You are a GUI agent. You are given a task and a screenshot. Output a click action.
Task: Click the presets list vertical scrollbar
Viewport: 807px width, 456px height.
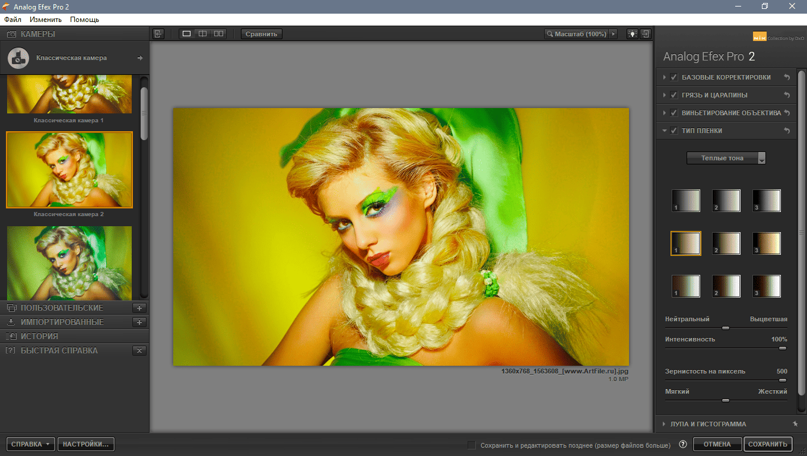click(144, 113)
